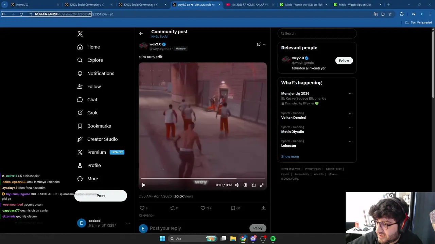Open the browser extensions puzzle icon
This screenshot has width=435, height=244.
tap(401, 14)
